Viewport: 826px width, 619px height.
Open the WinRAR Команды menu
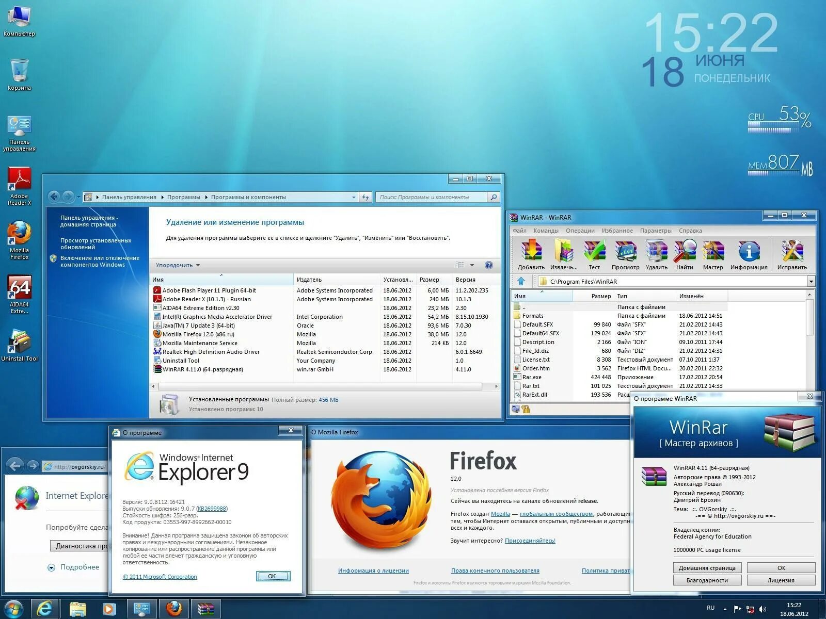(x=546, y=231)
